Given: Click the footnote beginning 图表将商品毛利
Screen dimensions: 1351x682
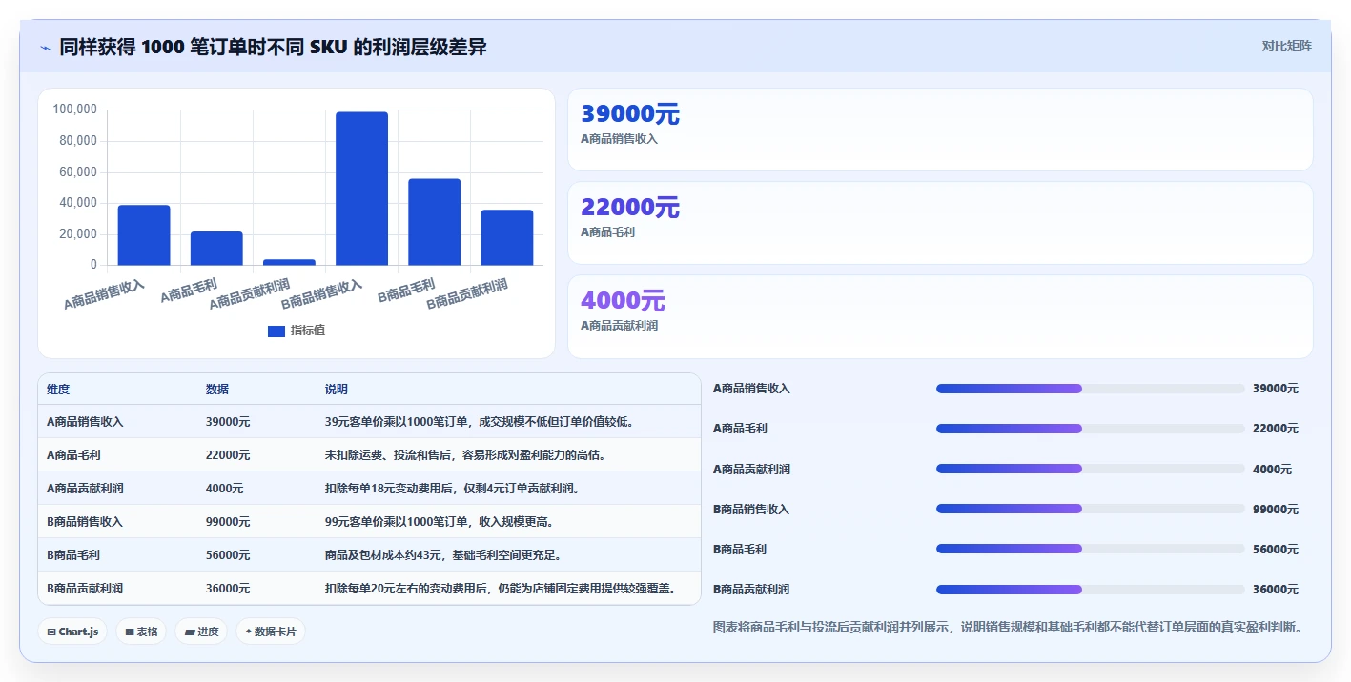Looking at the screenshot, I should point(1008,627).
